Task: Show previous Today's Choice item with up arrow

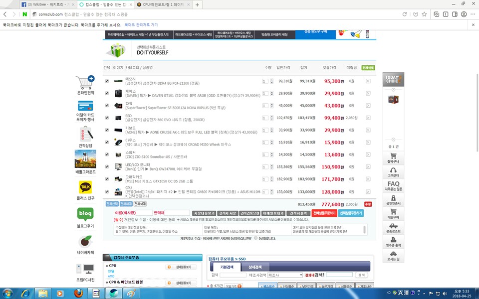Action: 394,90
